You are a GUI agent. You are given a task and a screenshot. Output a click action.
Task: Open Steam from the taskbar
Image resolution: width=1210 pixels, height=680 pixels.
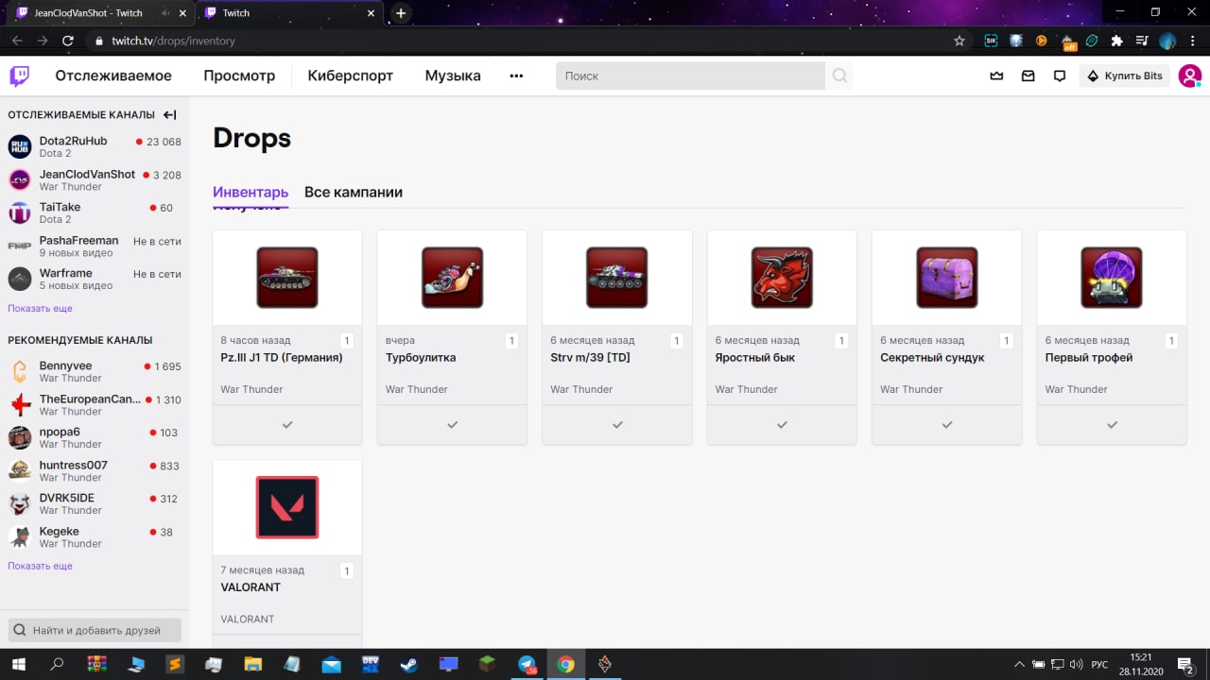click(408, 664)
